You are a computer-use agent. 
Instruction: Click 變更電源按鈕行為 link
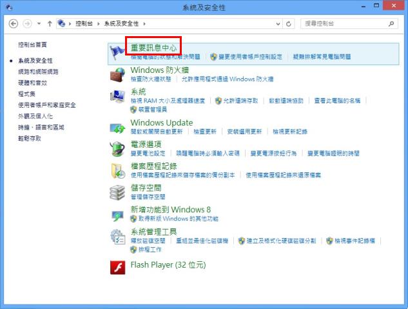click(273, 154)
